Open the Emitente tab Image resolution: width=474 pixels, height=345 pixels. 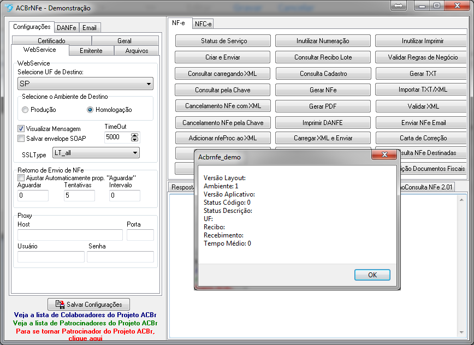[x=91, y=50]
